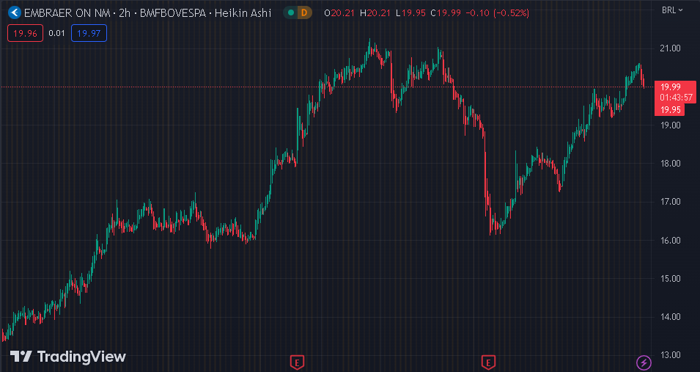This screenshot has width=700, height=372.
Task: Click the 15.00 price axis label
Action: tap(670, 279)
